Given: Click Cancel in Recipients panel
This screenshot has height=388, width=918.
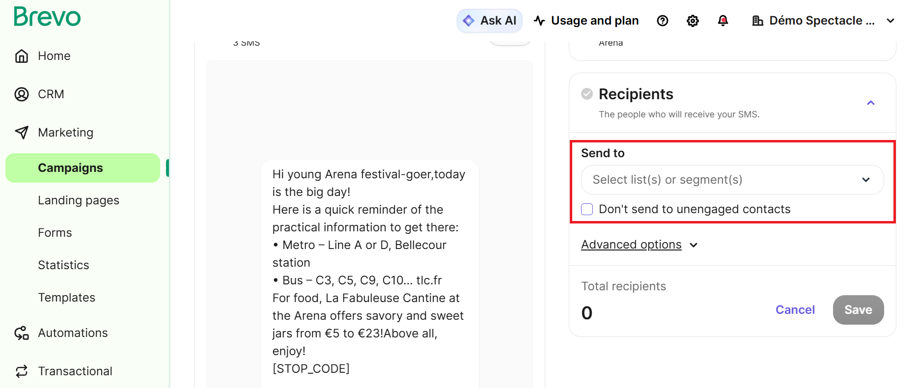Looking at the screenshot, I should pyautogui.click(x=795, y=310).
